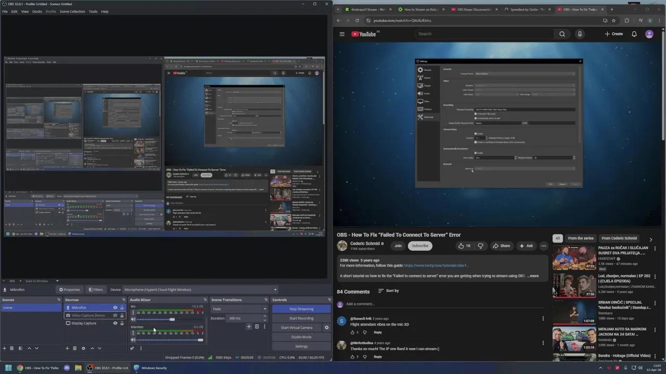This screenshot has width=666, height=374.
Task: Open YouTube account avatar menu
Action: [x=649, y=34]
